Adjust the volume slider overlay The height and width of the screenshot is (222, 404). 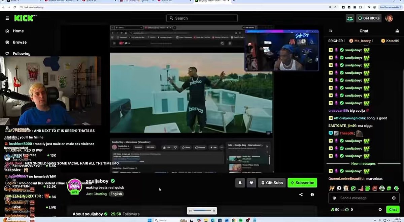coord(202,211)
